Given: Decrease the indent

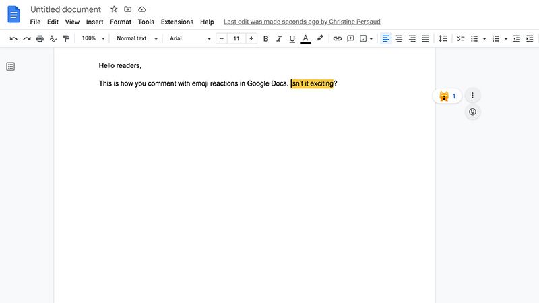Looking at the screenshot, I should [517, 38].
